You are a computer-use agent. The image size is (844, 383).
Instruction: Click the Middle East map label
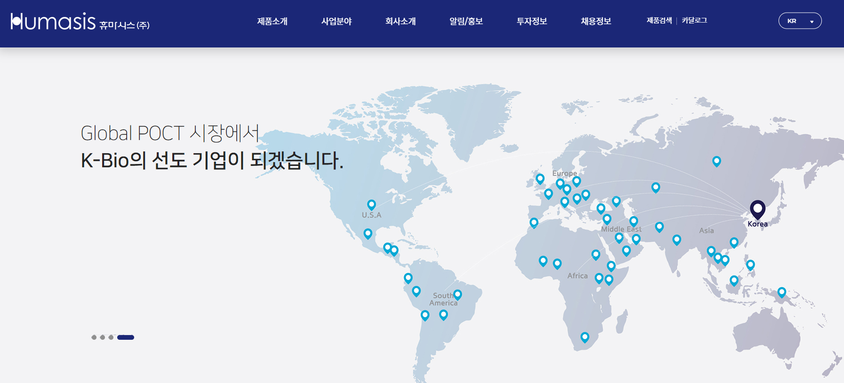point(621,229)
